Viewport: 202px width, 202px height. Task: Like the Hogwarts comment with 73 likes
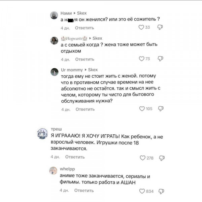pos(141,59)
